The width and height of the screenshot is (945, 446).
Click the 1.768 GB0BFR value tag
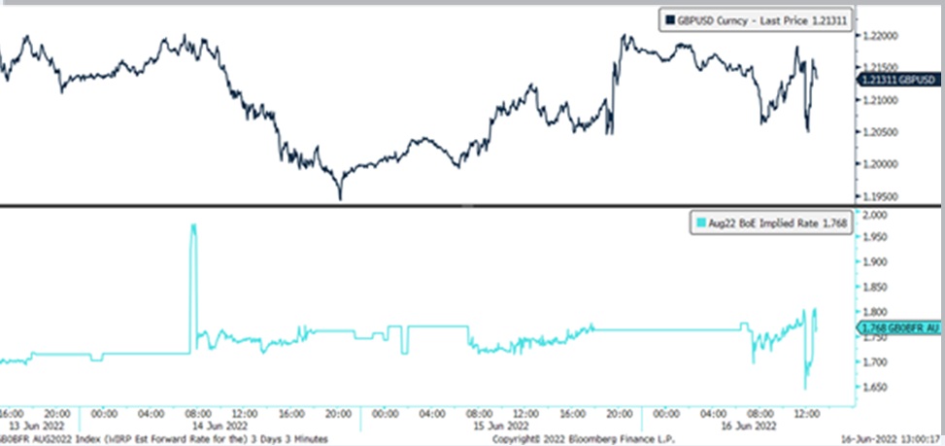897,329
